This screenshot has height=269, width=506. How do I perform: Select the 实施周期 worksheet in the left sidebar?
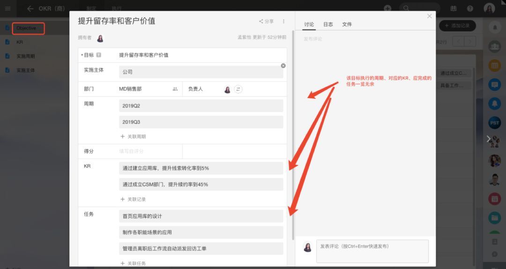(25, 56)
